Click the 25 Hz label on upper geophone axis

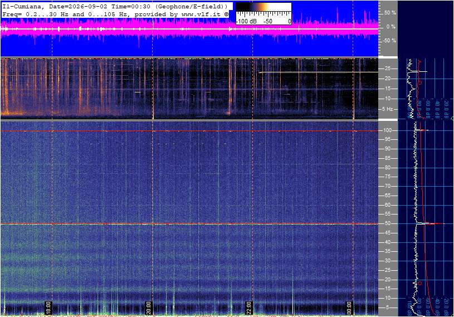point(387,69)
